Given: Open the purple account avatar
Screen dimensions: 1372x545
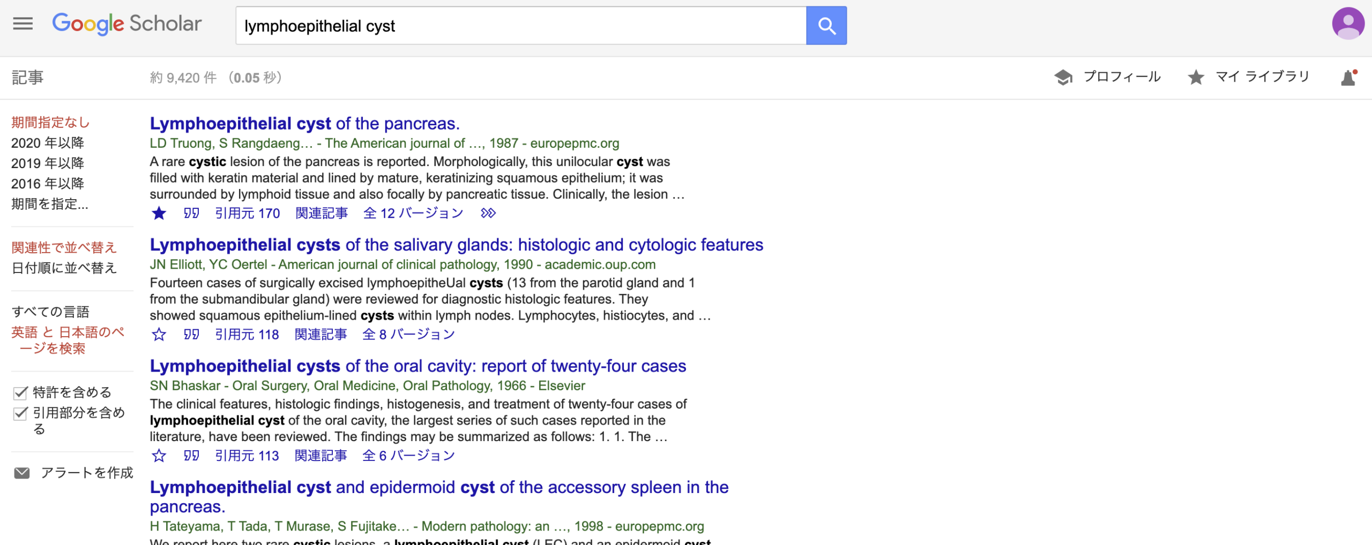Looking at the screenshot, I should tap(1347, 24).
